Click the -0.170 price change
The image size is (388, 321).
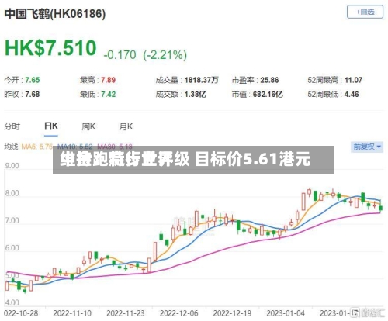point(120,55)
